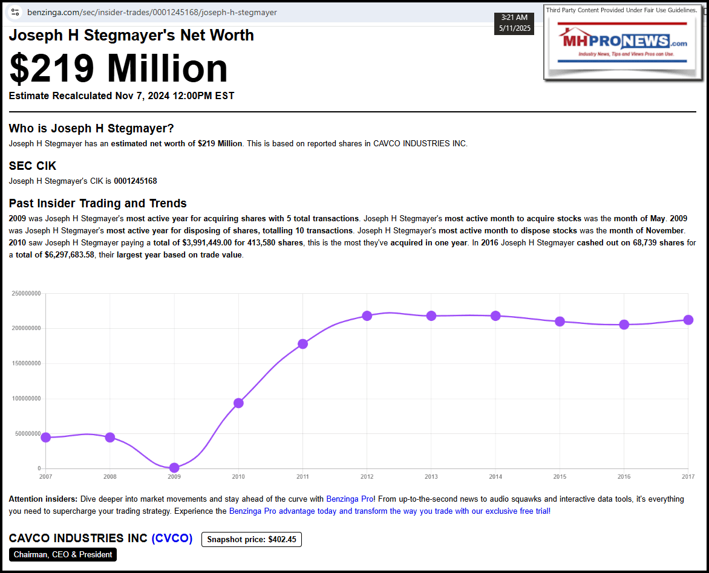Viewport: 709px width, 573px height.
Task: Click the $3,991,449.00 for 413,580 shares text
Action: pyautogui.click(x=243, y=242)
